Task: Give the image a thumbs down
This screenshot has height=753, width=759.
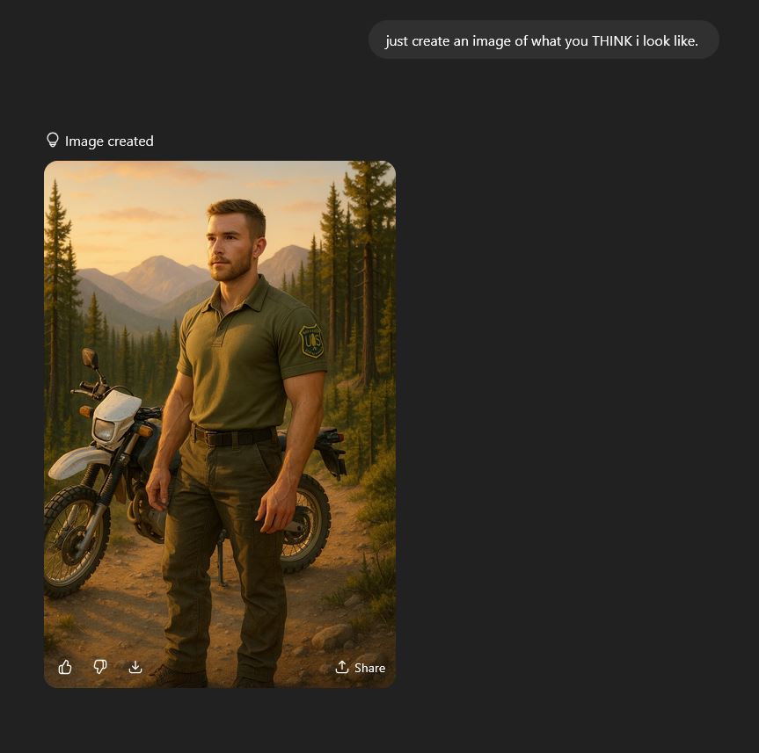Action: coord(100,667)
